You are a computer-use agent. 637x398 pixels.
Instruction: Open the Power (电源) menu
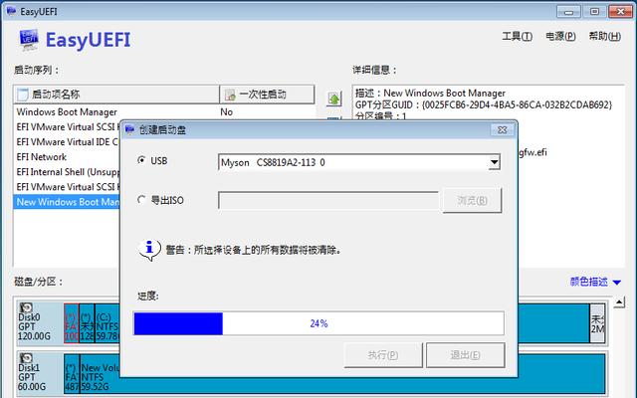click(x=560, y=36)
